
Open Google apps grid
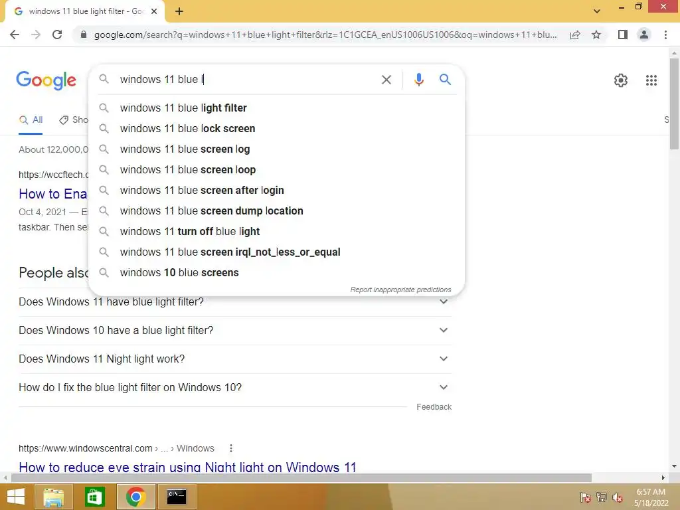(x=651, y=80)
